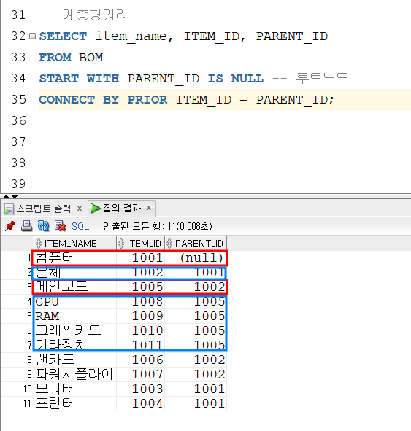Screen dimensions: 411x431
Task: Collapse the SELECT statement fold marker
Action: click(x=32, y=36)
